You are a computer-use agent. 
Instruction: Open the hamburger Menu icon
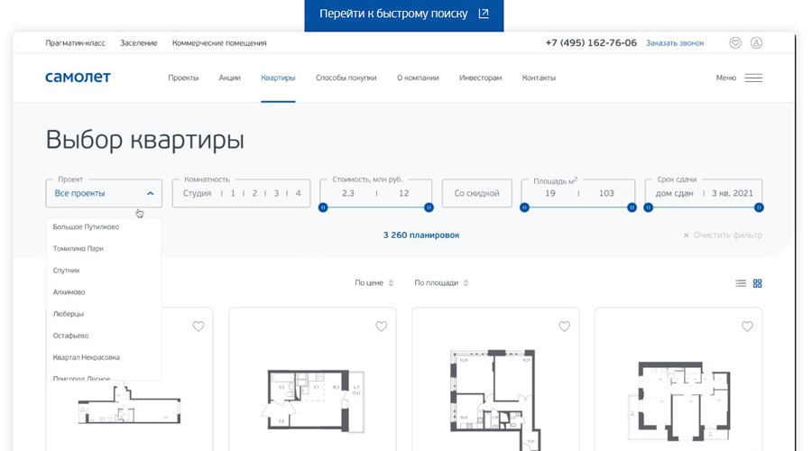pos(753,78)
